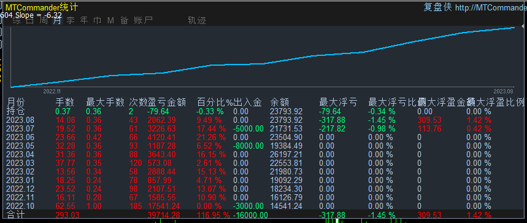This screenshot has width=527, height=223.
Task: Click the withdrawal value -8000.00
Action: coord(248,146)
